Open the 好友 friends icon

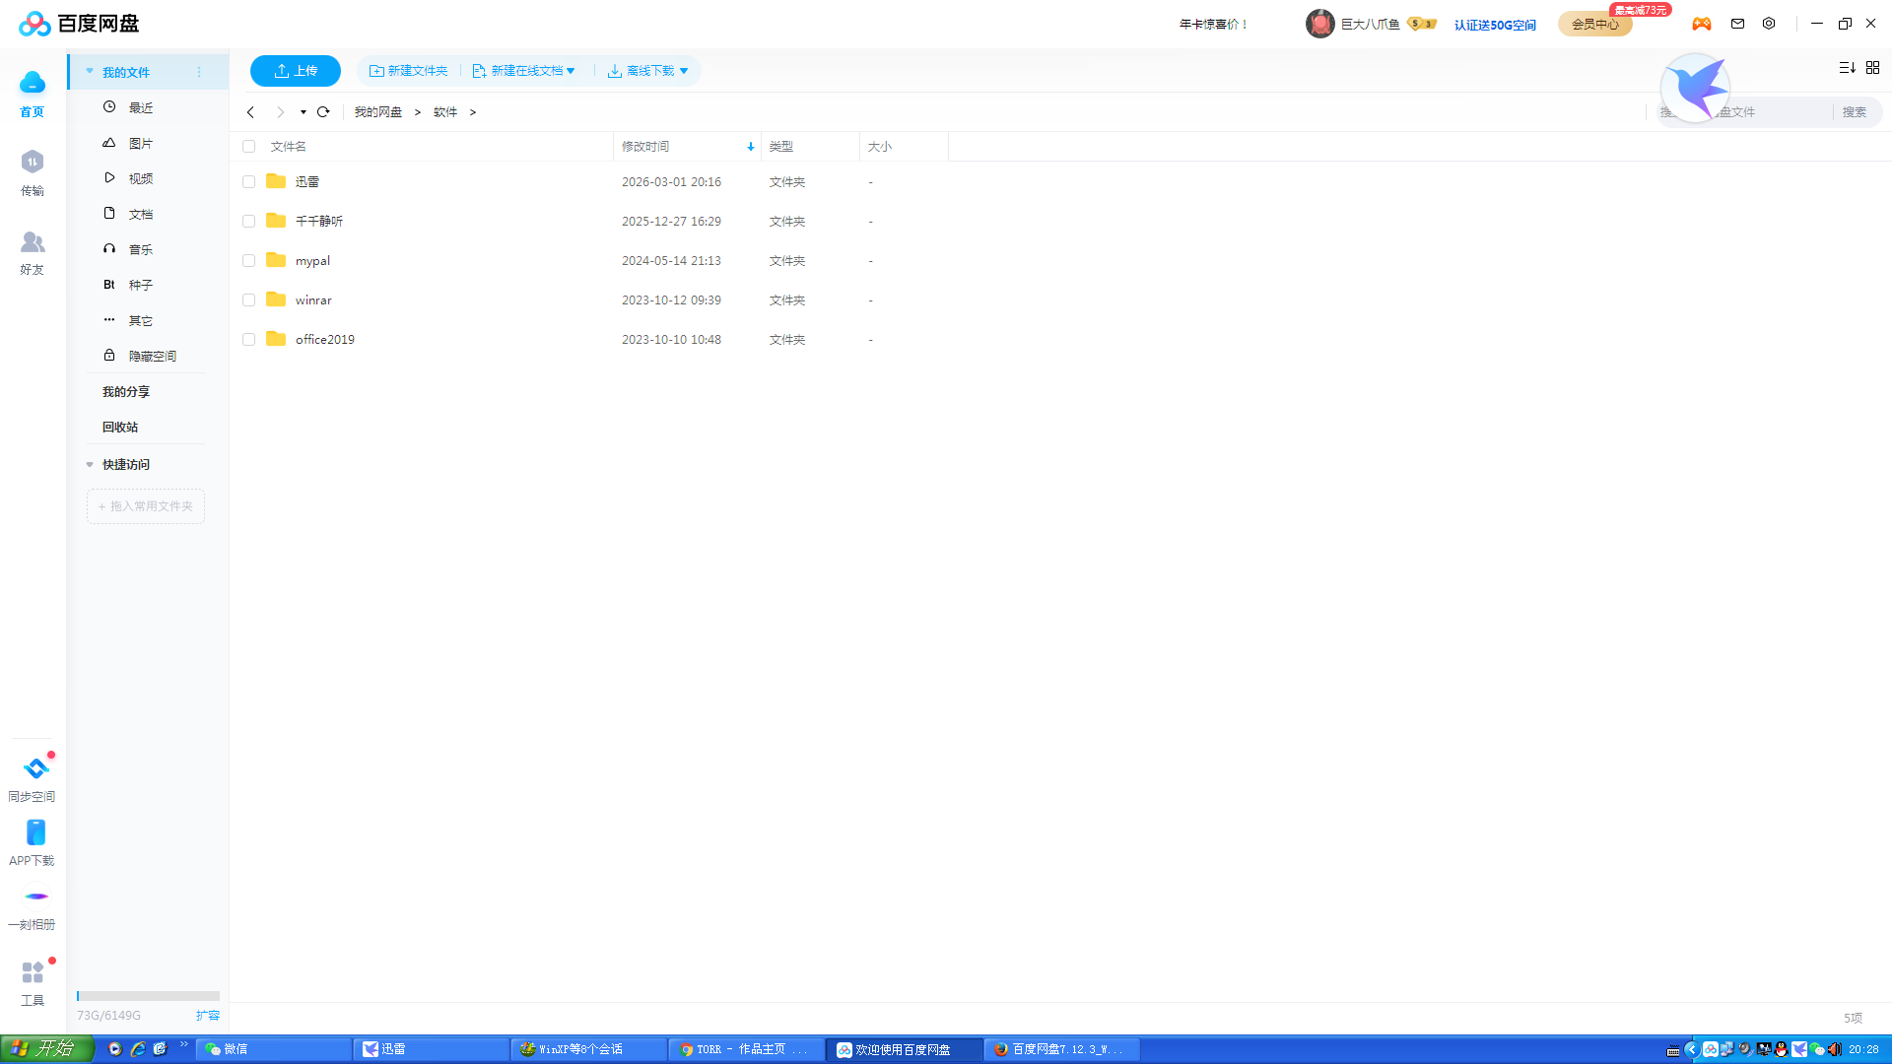click(33, 242)
